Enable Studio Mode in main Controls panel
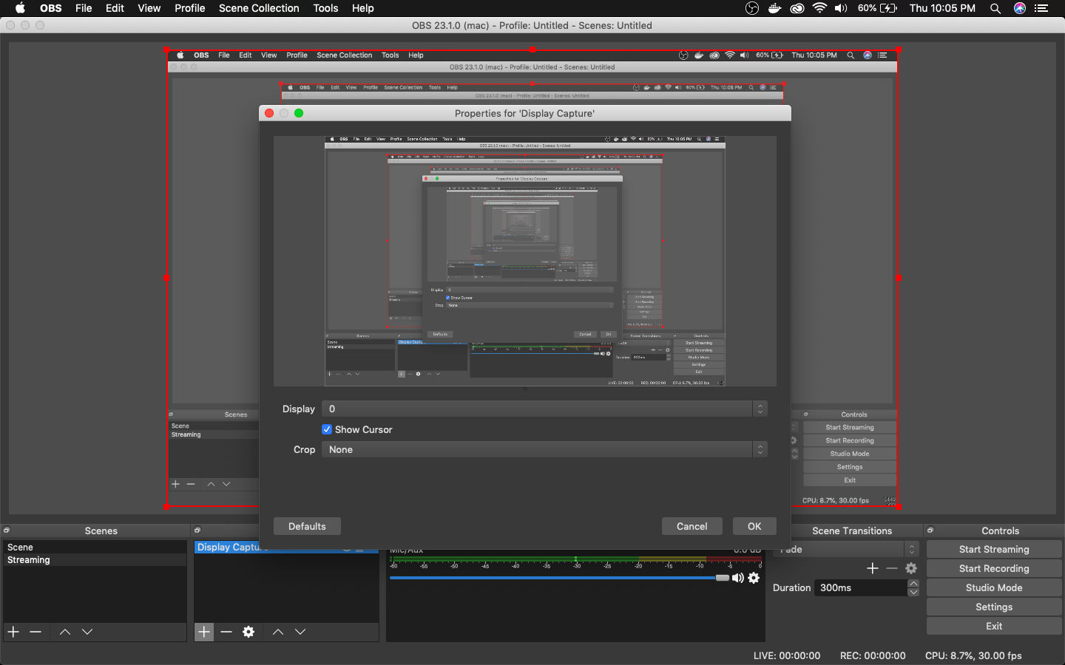The width and height of the screenshot is (1065, 665). click(x=994, y=587)
